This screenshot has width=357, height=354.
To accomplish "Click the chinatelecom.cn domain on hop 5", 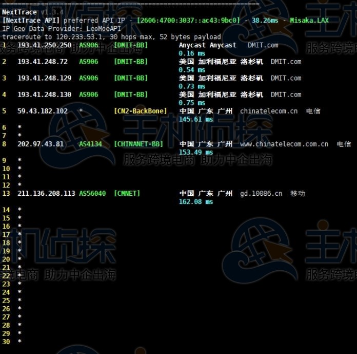I will click(x=269, y=111).
